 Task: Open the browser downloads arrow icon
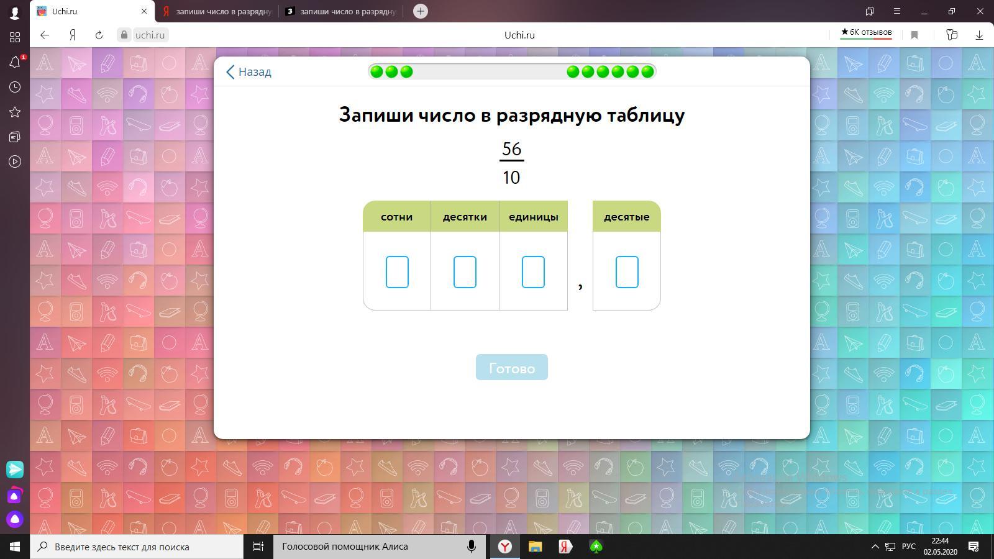click(979, 35)
